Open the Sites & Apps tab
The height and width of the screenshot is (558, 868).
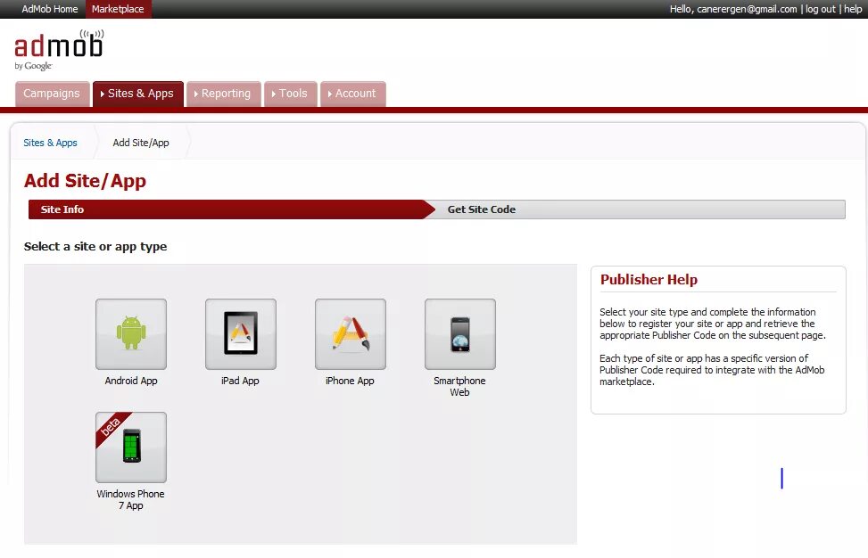point(138,94)
